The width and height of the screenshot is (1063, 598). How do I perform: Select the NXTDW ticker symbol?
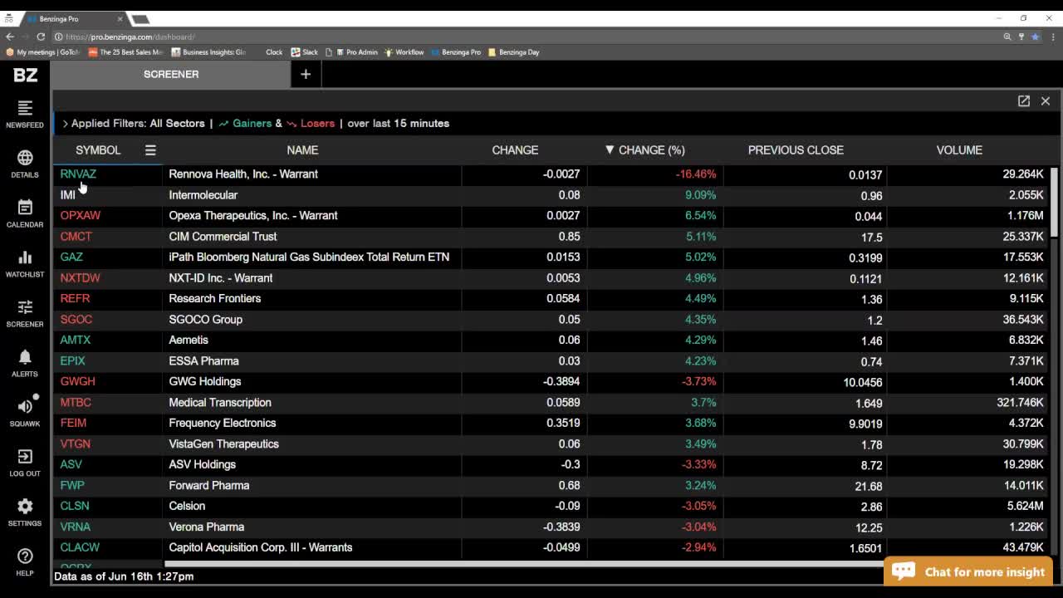(80, 278)
